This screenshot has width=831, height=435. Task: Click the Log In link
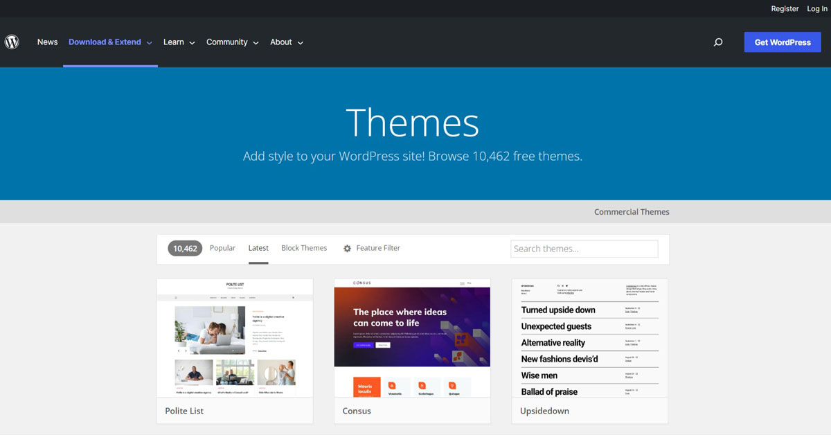817,9
